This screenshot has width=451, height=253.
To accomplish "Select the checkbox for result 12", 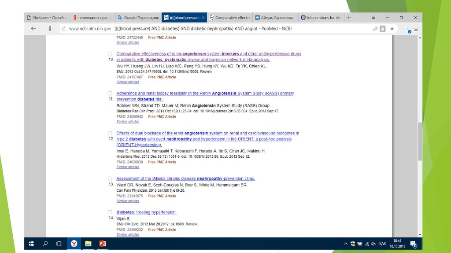I will (x=110, y=133).
